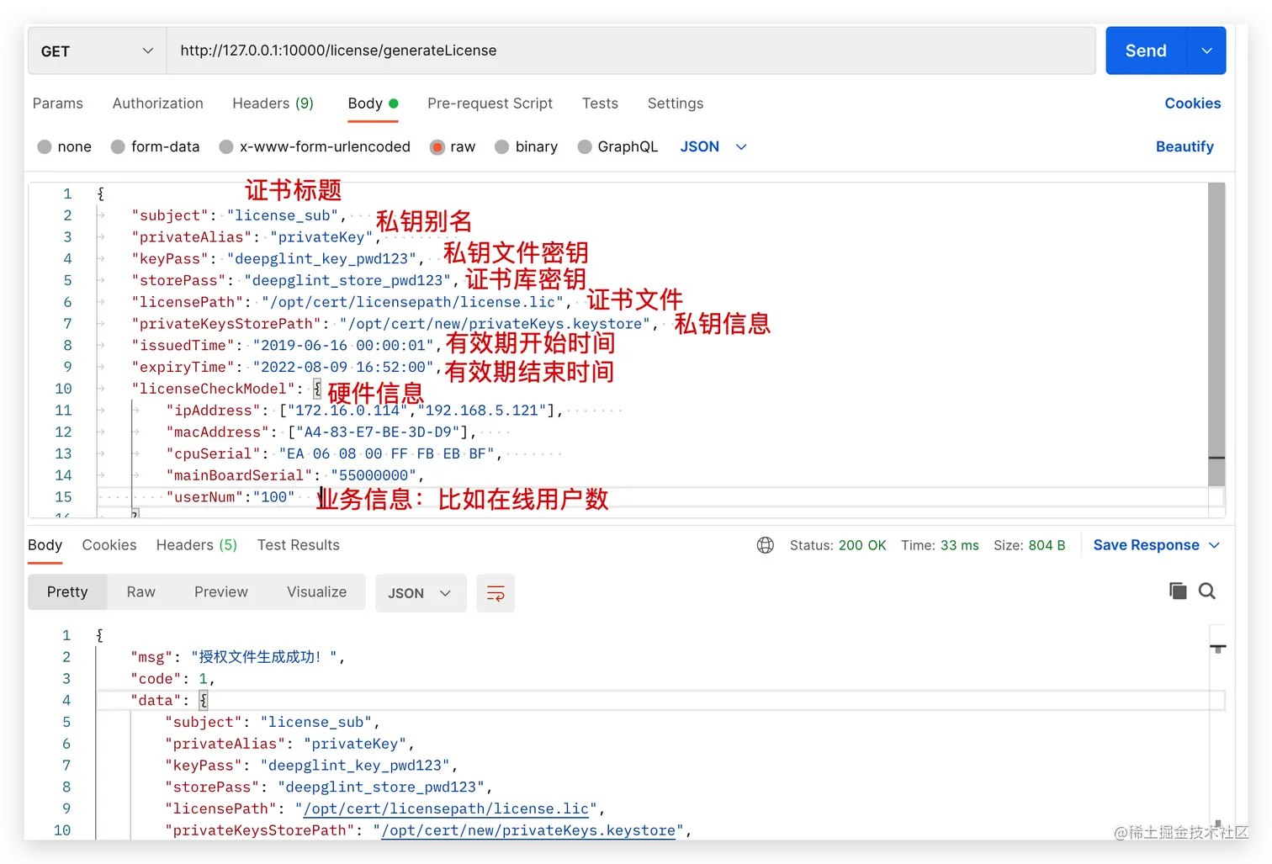The width and height of the screenshot is (1272, 864).
Task: Select the binary body option
Action: pos(527,146)
